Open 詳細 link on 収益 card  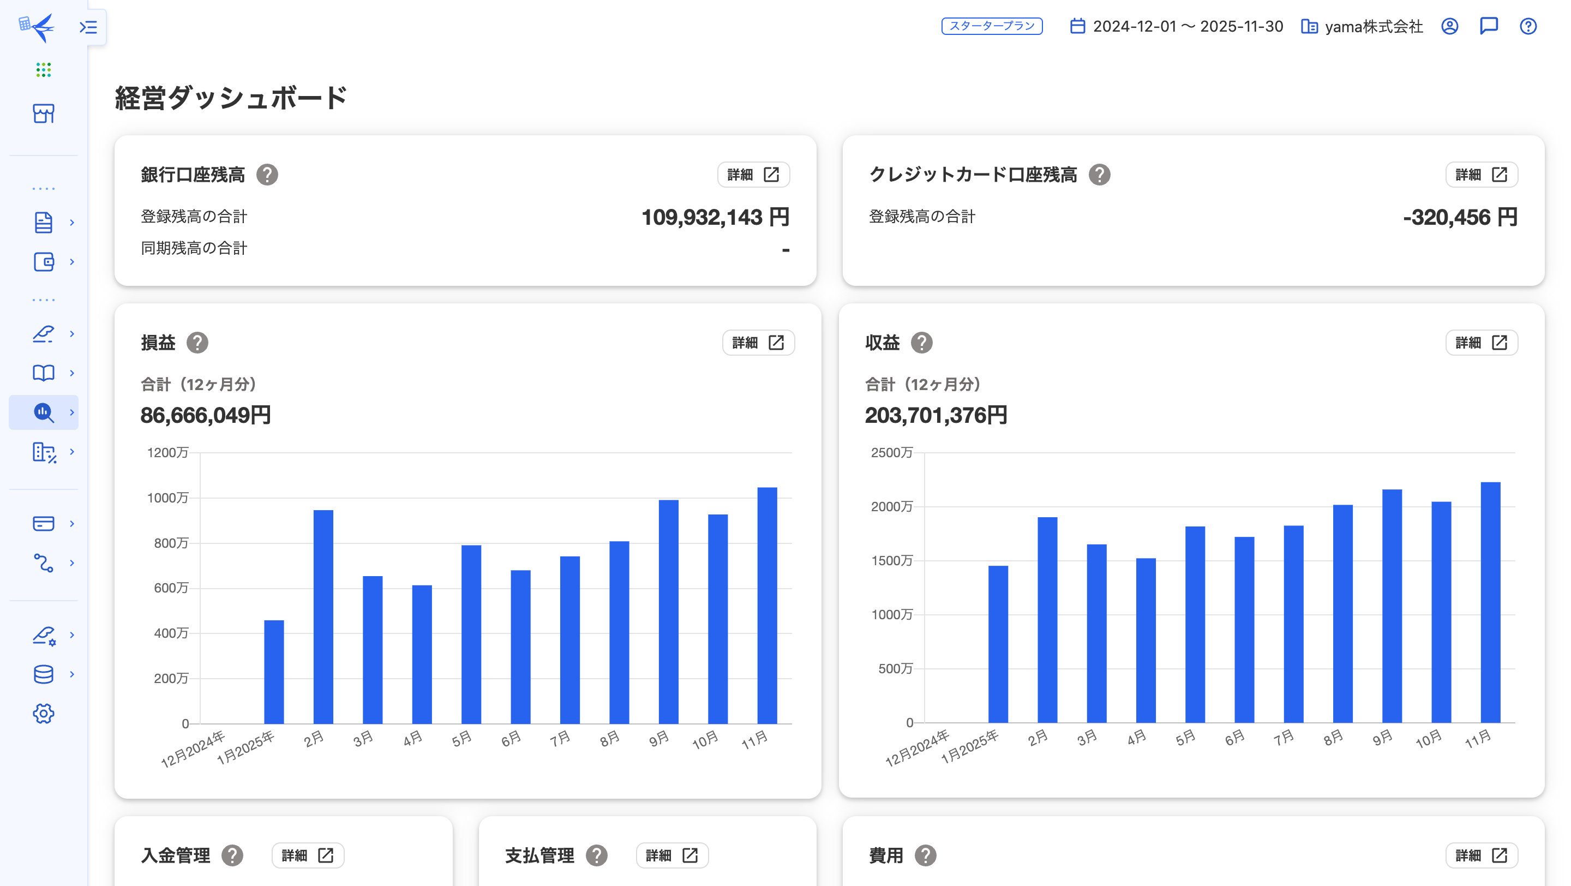point(1481,342)
